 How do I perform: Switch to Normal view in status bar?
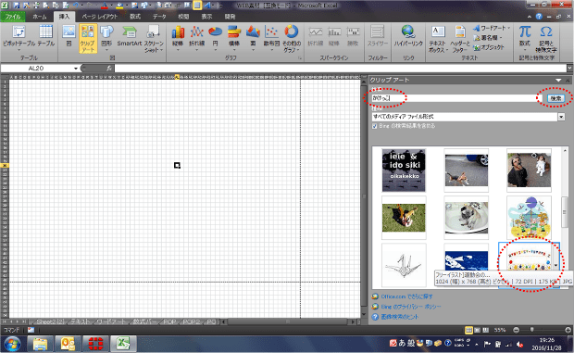pos(468,330)
